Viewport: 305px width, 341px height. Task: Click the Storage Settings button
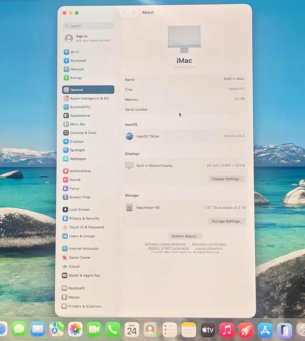click(x=227, y=221)
